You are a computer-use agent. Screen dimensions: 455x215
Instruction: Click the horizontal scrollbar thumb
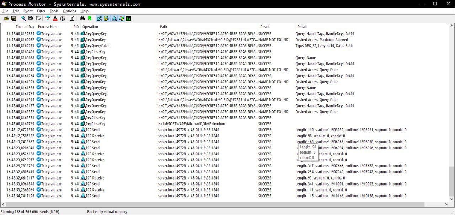click(x=216, y=204)
